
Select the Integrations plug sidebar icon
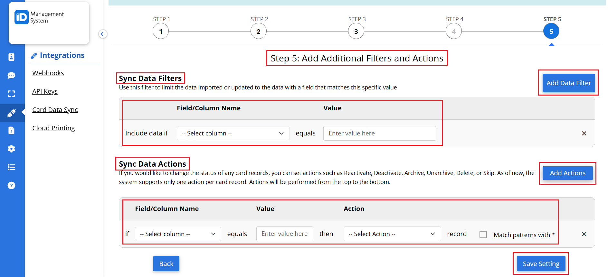pos(11,113)
